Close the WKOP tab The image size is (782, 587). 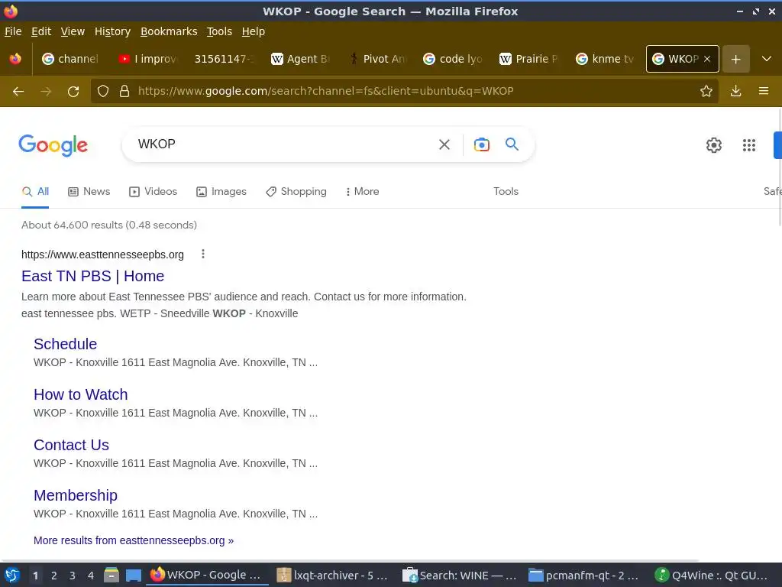707,59
